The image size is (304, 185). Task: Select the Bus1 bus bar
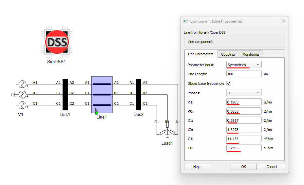65,95
